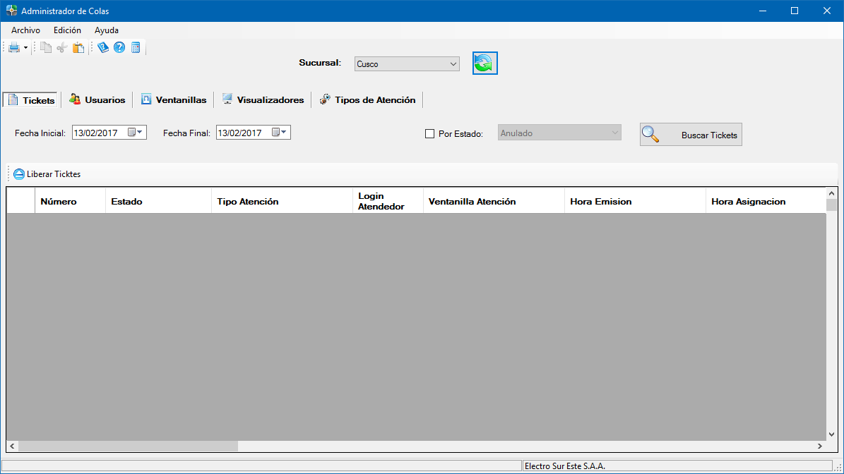Click the Buscar Tickets button
This screenshot has height=474, width=844.
pos(691,135)
